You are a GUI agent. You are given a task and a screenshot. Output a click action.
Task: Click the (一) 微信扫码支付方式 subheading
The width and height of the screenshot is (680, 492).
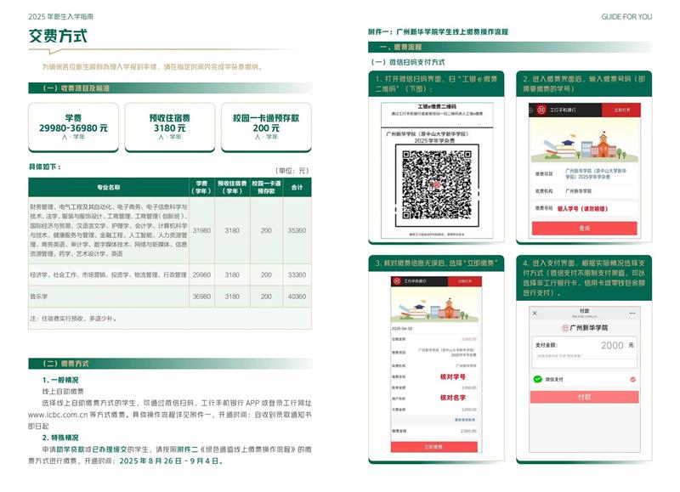point(408,62)
